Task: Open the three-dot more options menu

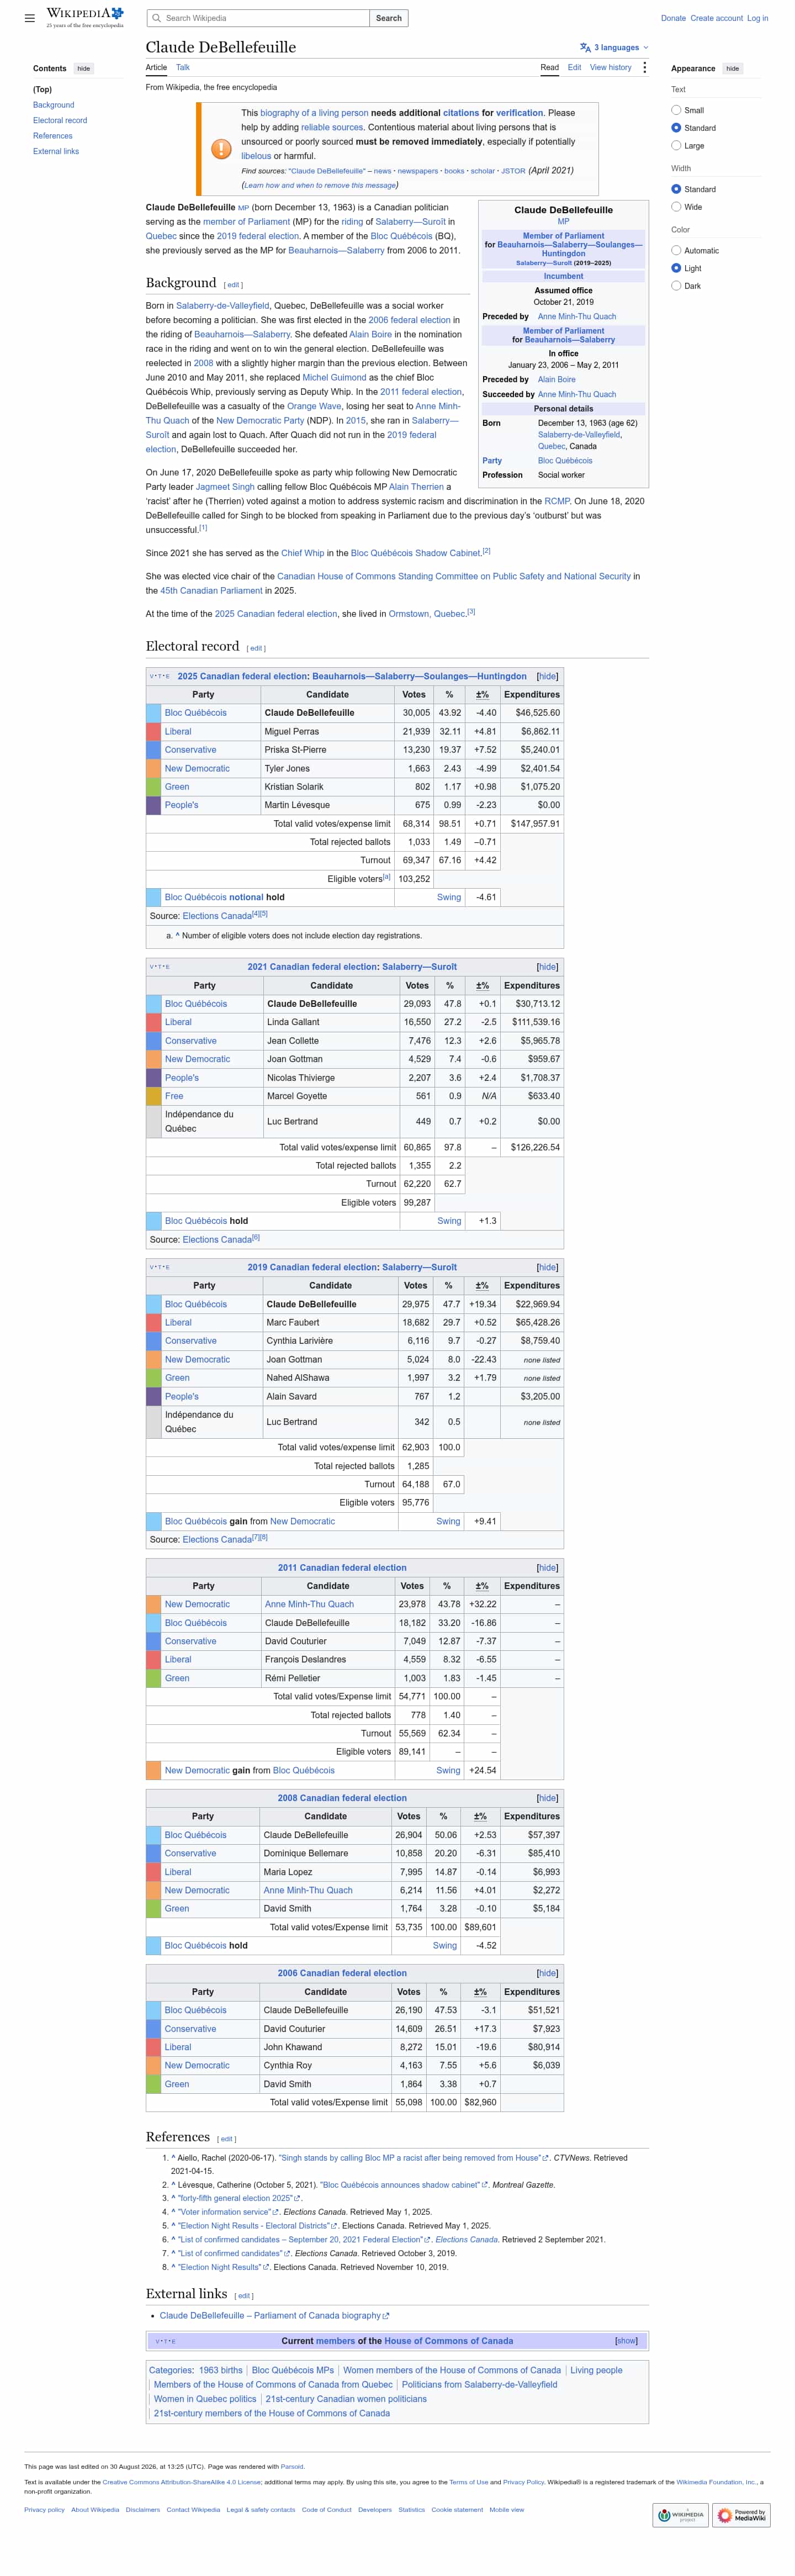Action: pyautogui.click(x=645, y=68)
